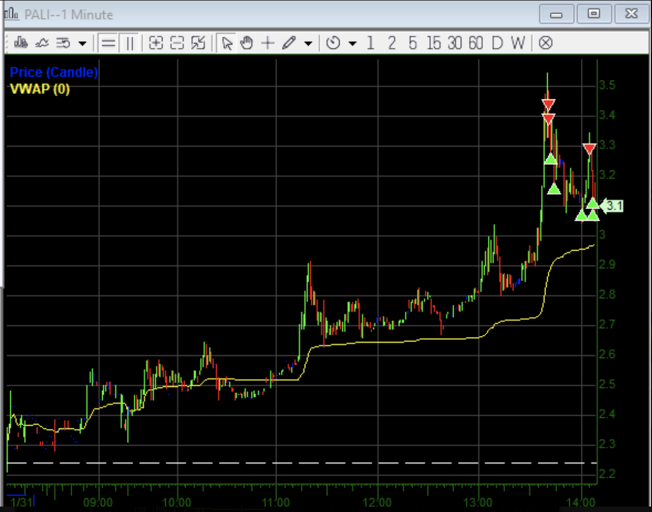Pick the hand pan tool
652x512 pixels.
tap(246, 43)
